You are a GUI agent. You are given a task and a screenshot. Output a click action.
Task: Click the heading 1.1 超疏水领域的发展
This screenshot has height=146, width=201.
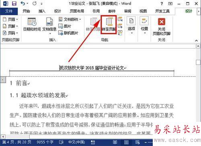coord(38,95)
